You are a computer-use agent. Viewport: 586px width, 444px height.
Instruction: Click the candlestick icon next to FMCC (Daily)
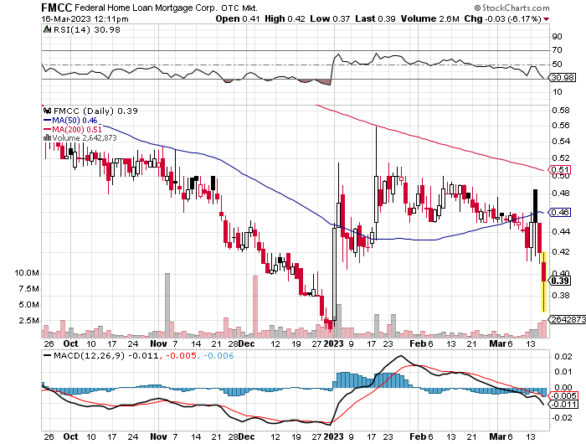47,111
